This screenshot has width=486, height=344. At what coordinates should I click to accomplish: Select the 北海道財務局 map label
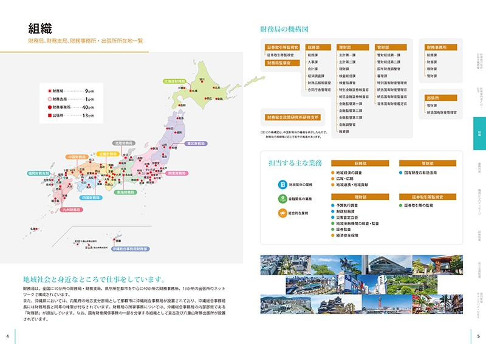point(175,81)
